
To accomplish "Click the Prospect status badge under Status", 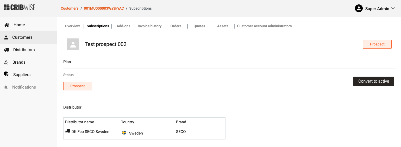I will [78, 86].
